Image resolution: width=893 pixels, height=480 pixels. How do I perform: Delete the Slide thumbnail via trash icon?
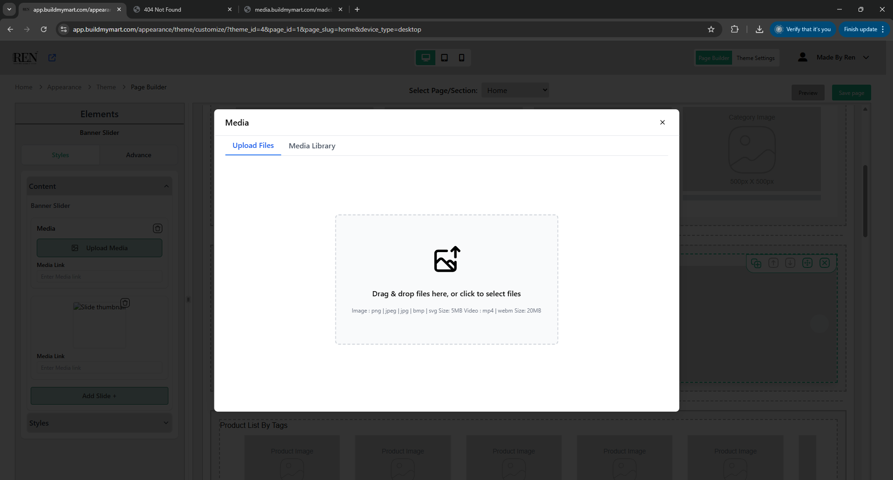(125, 303)
